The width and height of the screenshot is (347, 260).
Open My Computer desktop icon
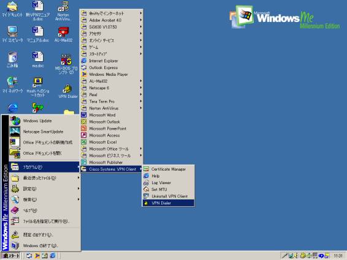click(x=12, y=34)
